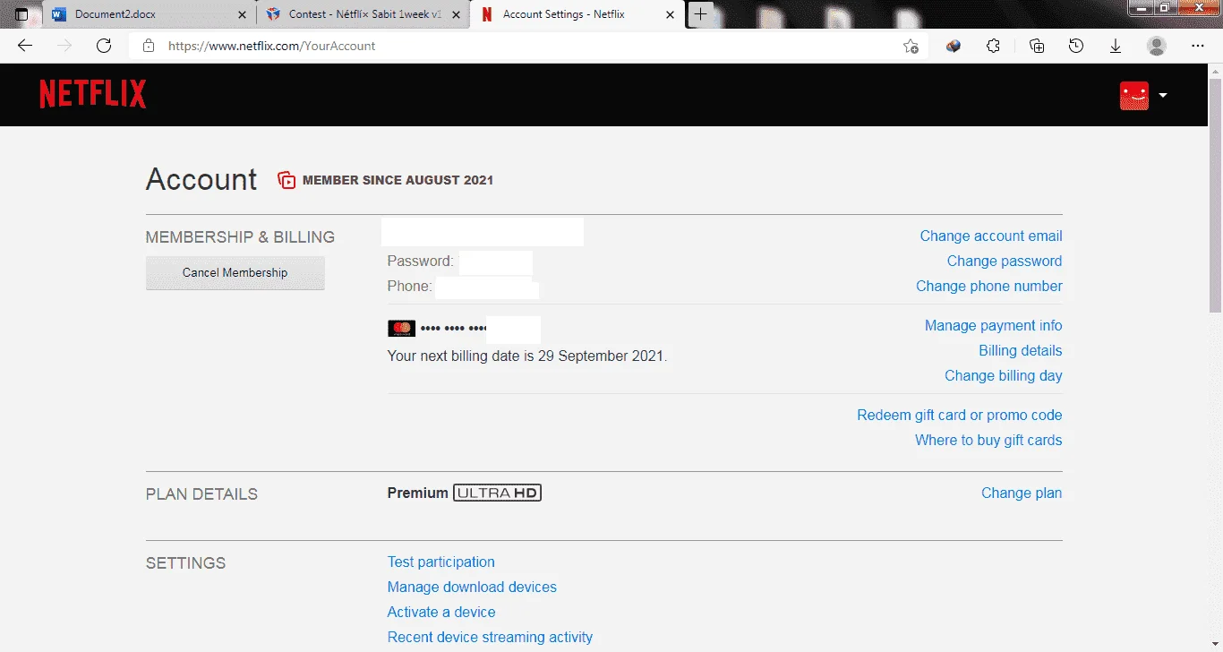Click the MEMBERSHIP & BILLING heading
Viewport: 1223px width, 652px height.
tap(240, 237)
